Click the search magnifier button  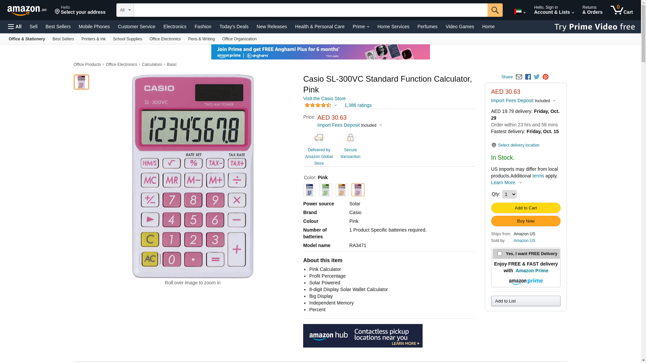pos(495,10)
